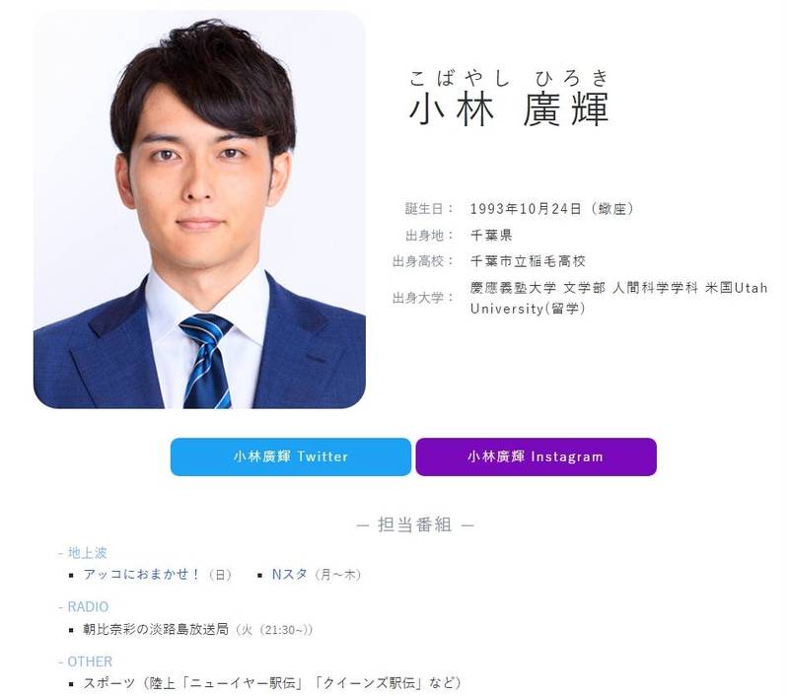The width and height of the screenshot is (789, 698).
Task: Click the profile portrait photo
Action: point(199,209)
